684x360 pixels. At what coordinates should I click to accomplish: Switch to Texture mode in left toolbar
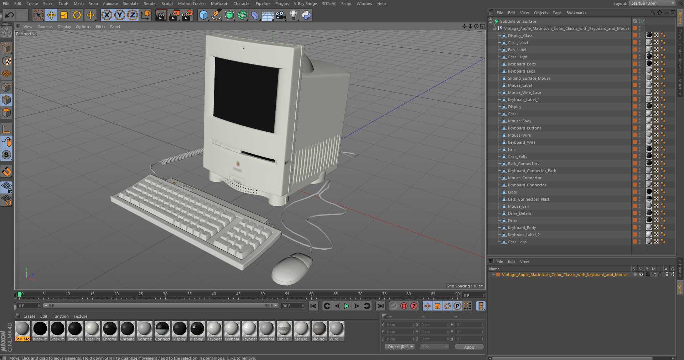(x=7, y=61)
